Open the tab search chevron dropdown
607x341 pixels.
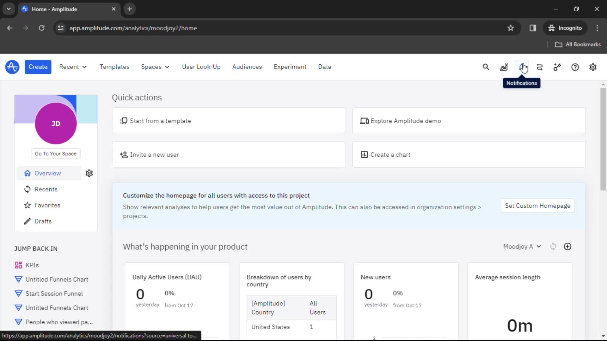9,9
